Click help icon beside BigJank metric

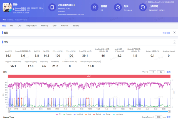tap(139, 51)
